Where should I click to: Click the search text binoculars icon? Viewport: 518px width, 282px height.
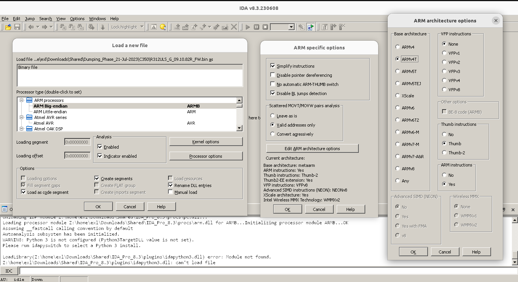point(71,27)
